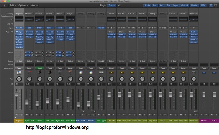Click the Falling FX sparkle track icon
Screen dimensions: 219x135
(x=81, y=73)
